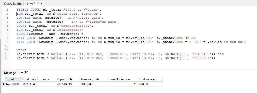
Task: Click 'is not null' at end of line 9
Action: pos(235,42)
